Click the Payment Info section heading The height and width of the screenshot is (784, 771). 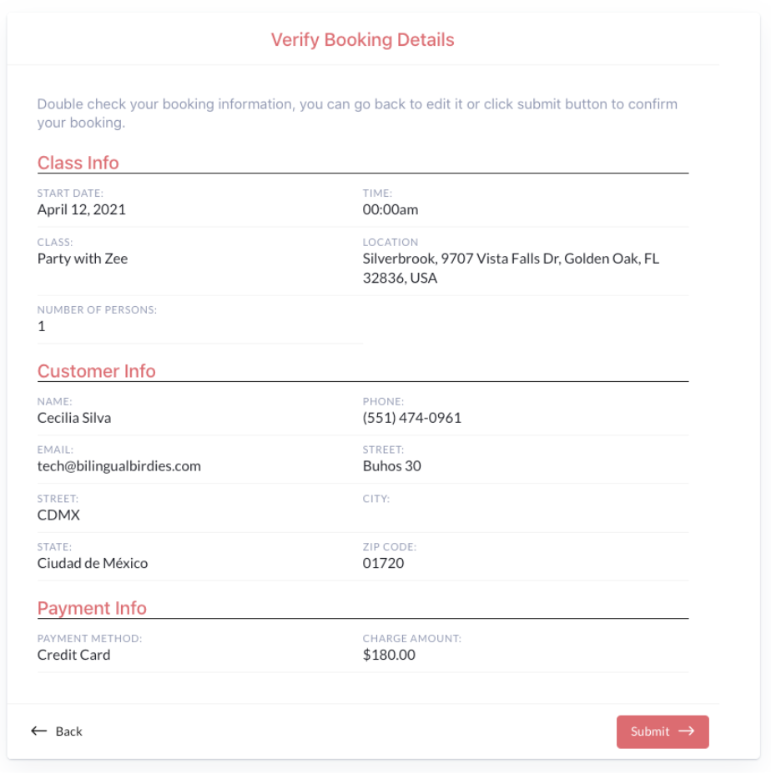point(92,608)
